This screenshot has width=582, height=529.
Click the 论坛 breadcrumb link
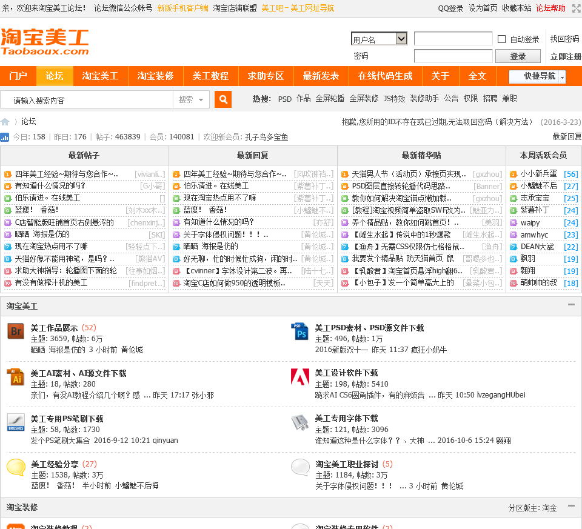tap(28, 121)
